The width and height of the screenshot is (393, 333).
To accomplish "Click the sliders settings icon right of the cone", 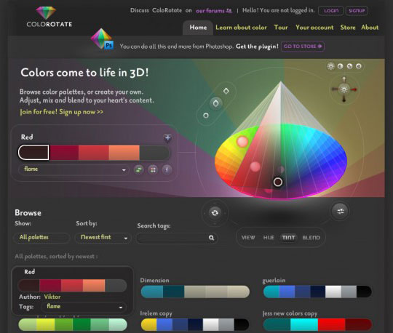I will coord(340,212).
